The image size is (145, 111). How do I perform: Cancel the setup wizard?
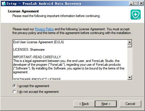click(130, 104)
